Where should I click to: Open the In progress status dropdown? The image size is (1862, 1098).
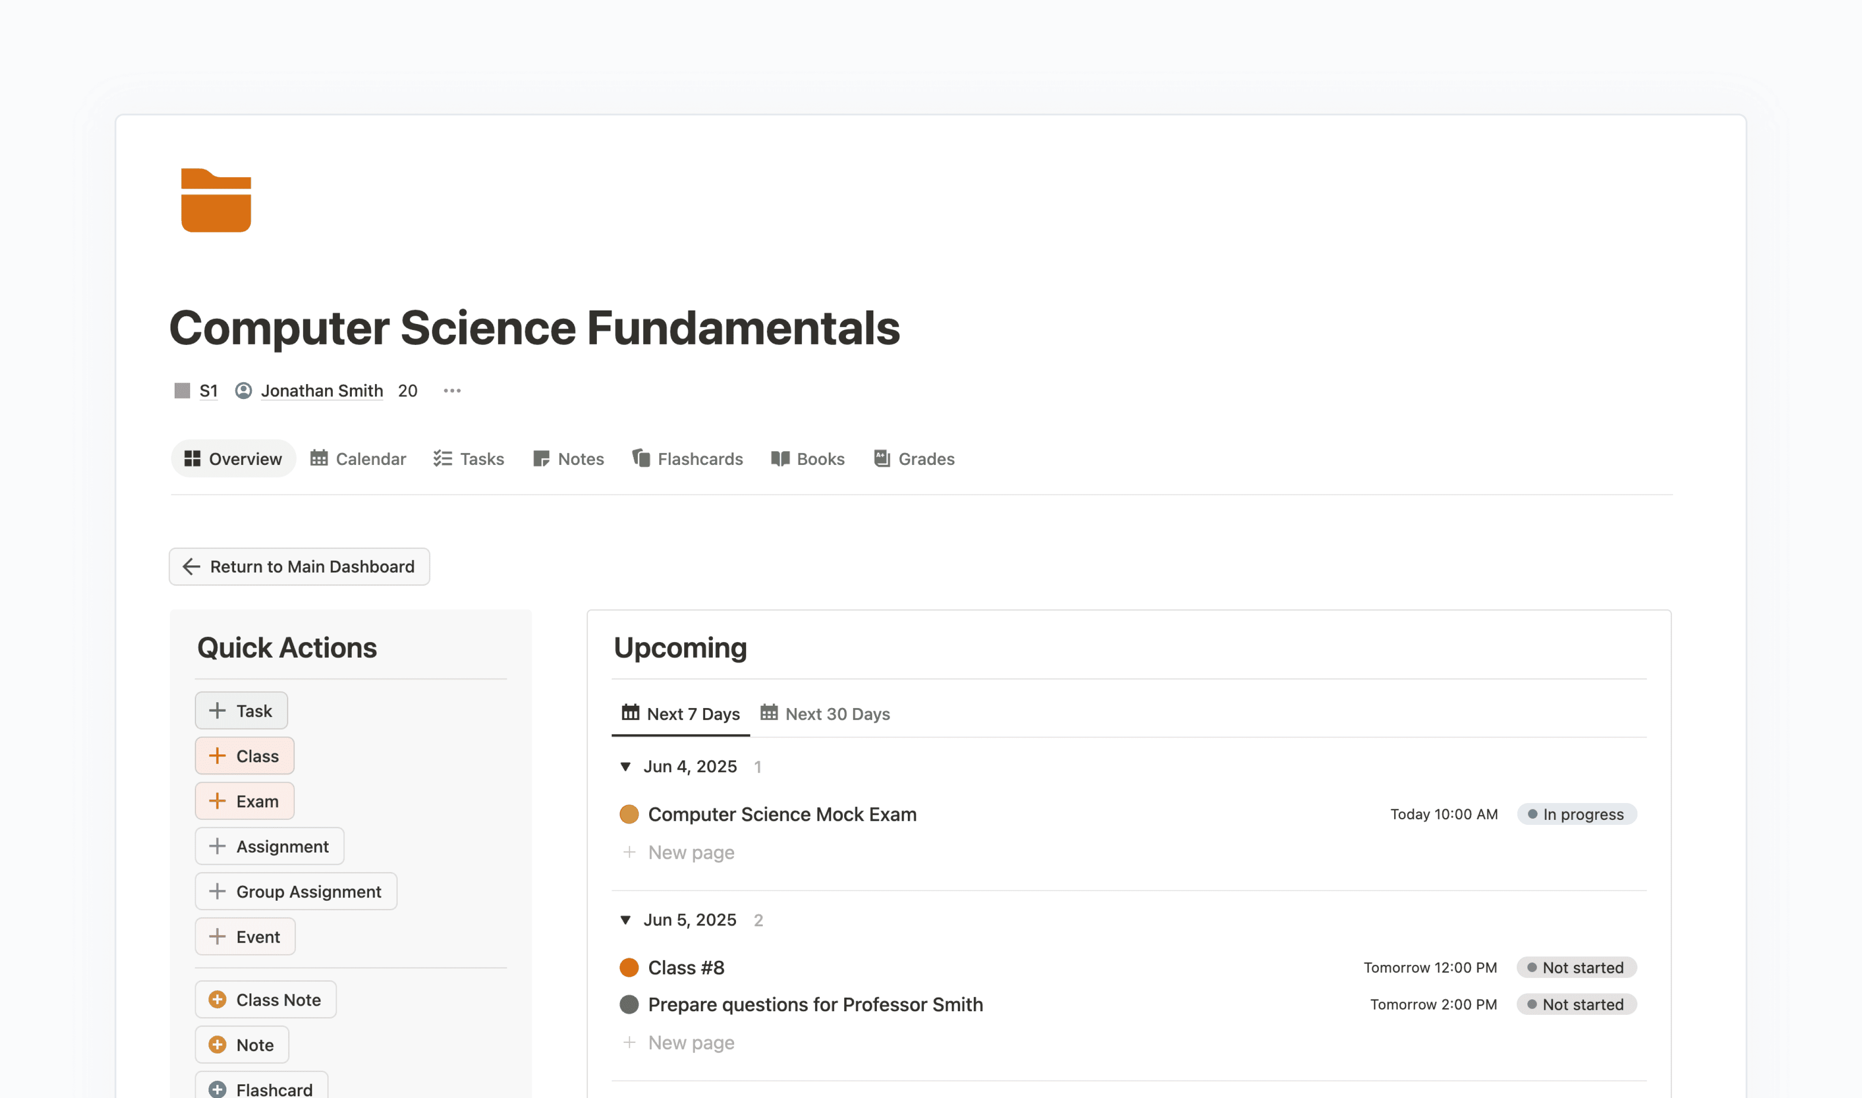pos(1577,814)
